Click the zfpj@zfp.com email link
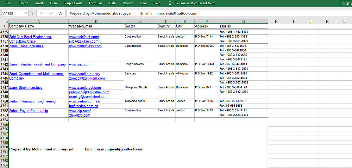 80,115
